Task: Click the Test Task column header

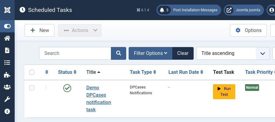Action: [223, 72]
